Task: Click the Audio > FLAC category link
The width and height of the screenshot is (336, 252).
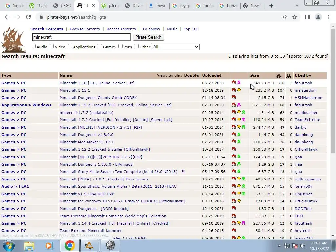Action: pyautogui.click(x=15, y=186)
